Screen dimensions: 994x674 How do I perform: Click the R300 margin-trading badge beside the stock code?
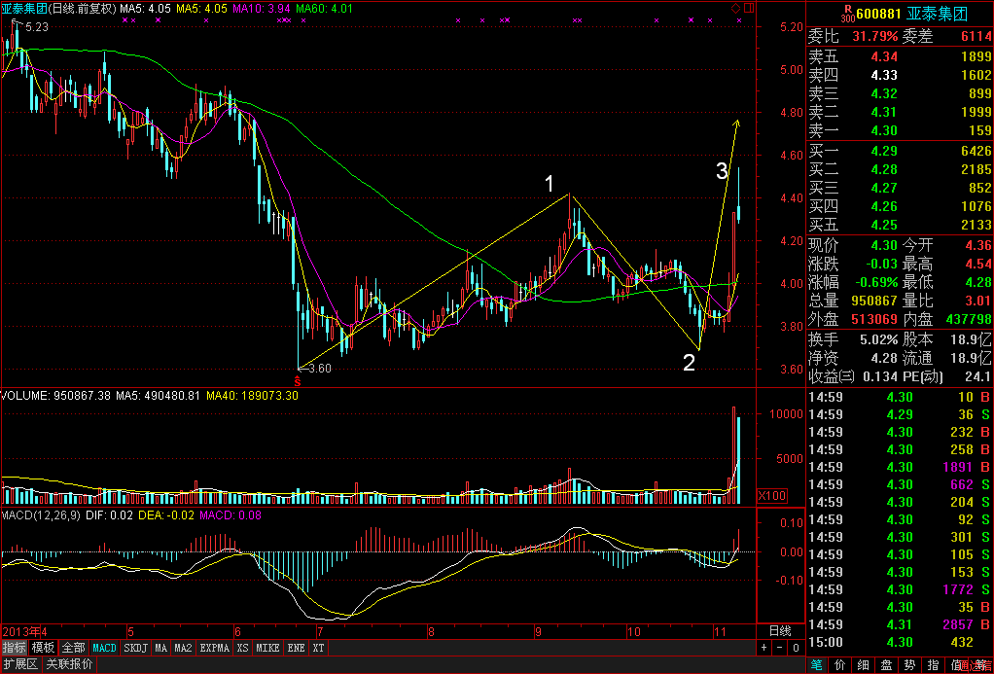(847, 13)
